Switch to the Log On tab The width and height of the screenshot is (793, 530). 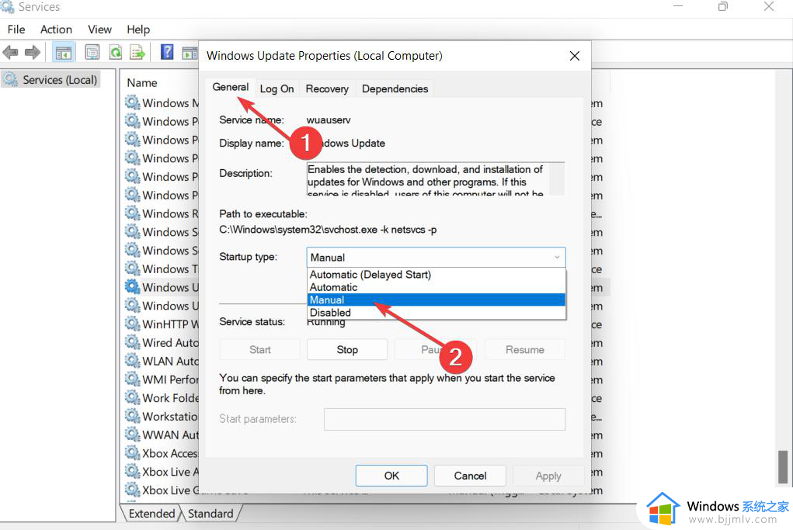(277, 89)
